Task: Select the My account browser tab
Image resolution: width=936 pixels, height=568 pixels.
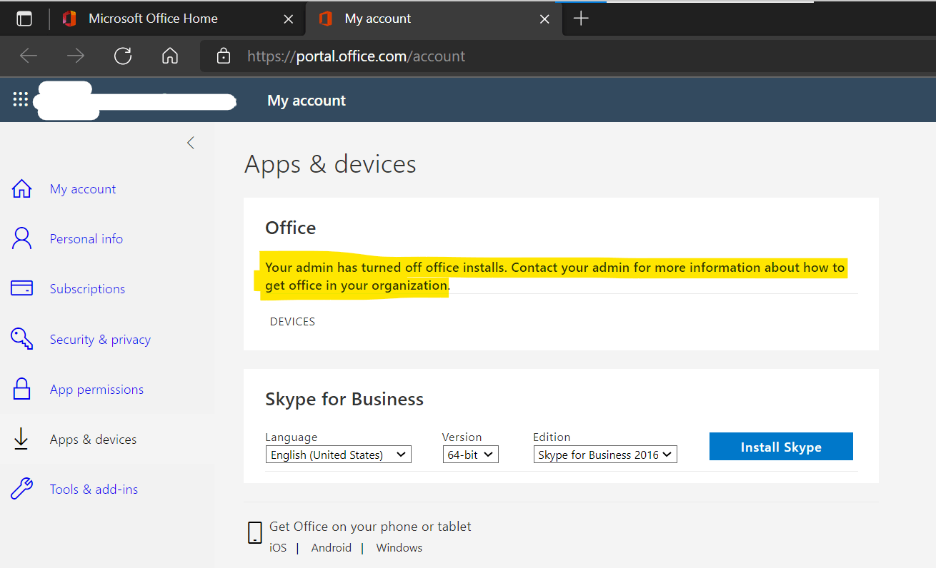Action: point(434,19)
